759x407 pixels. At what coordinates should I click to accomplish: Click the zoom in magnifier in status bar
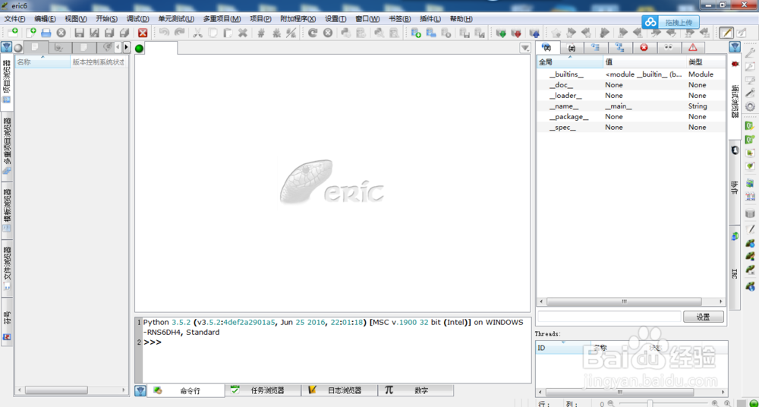pos(715,403)
